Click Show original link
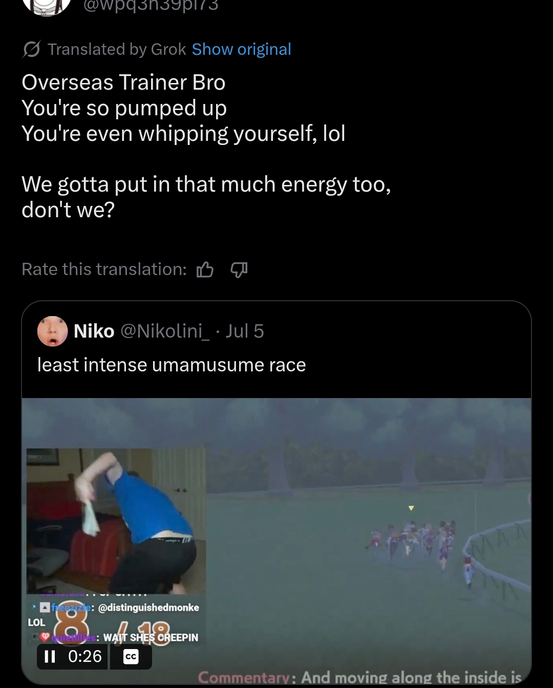 (241, 49)
